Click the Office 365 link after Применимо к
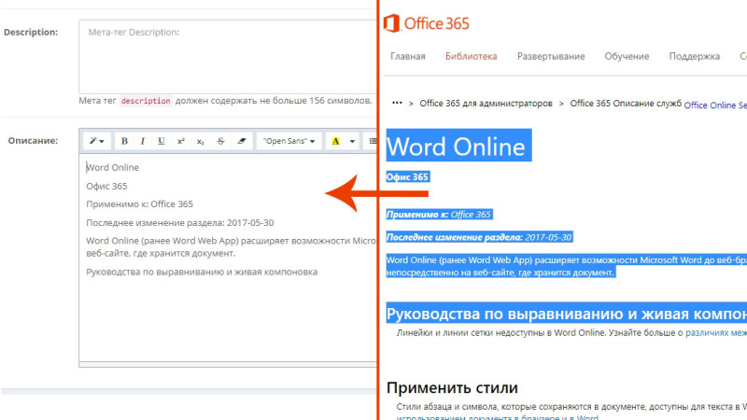The width and height of the screenshot is (747, 420). [471, 215]
